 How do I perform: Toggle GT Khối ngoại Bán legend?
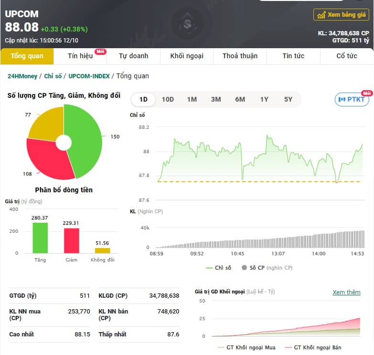pos(313,348)
